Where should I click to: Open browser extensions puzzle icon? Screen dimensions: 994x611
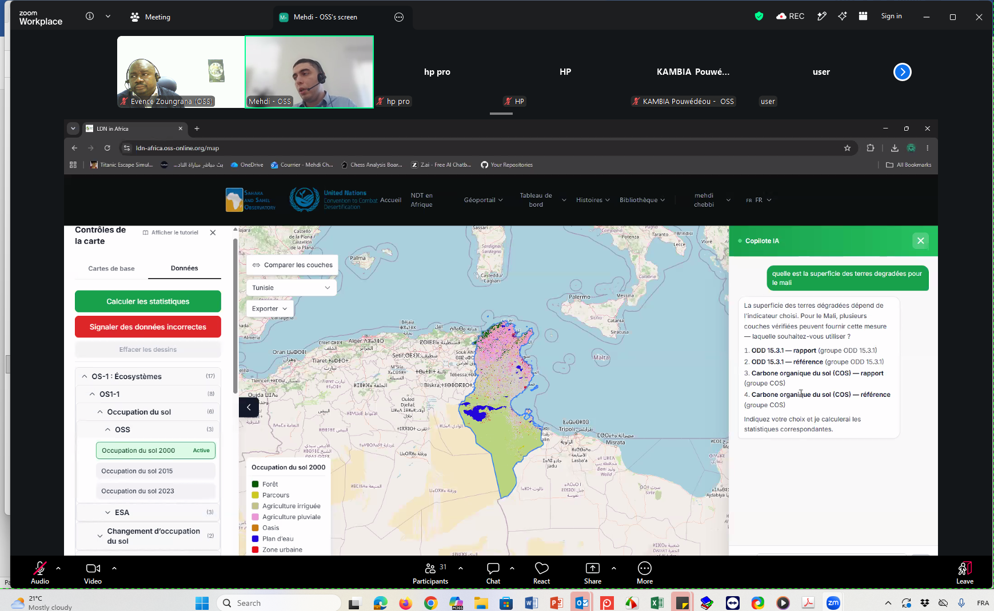[871, 148]
